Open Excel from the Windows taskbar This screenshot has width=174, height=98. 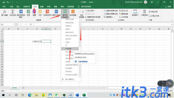coord(84,95)
